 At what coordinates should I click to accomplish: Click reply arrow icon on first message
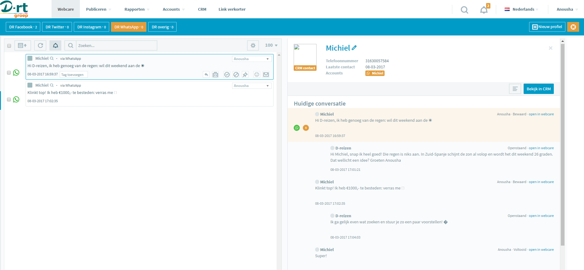click(206, 74)
